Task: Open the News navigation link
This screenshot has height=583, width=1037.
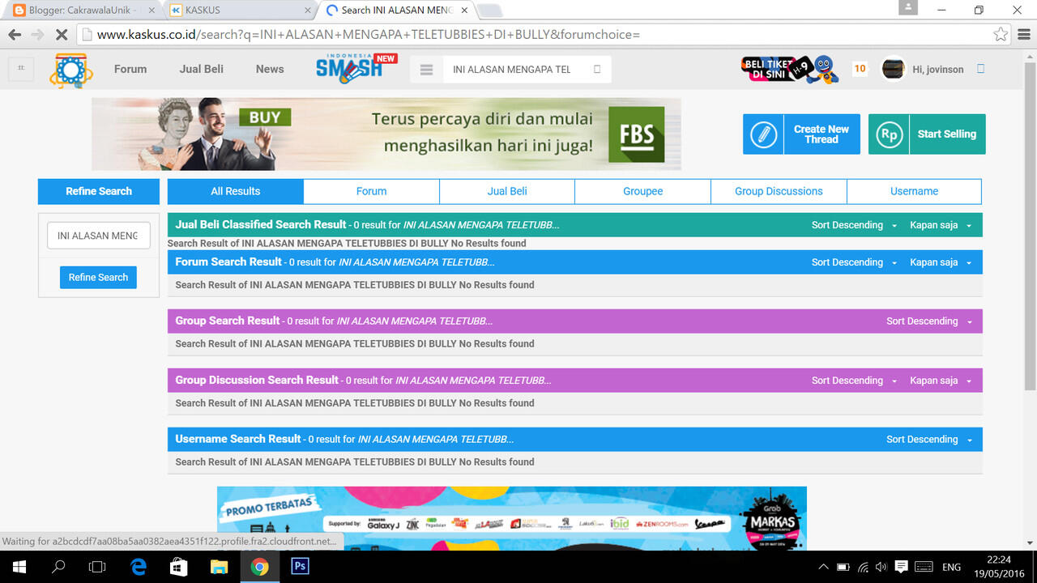Action: 270,69
